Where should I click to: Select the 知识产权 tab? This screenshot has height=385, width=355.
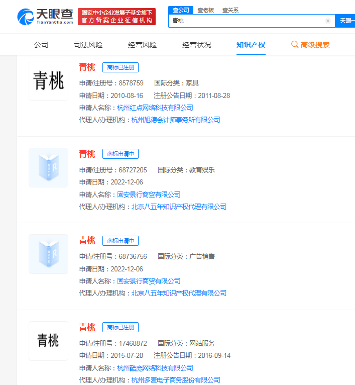click(251, 45)
